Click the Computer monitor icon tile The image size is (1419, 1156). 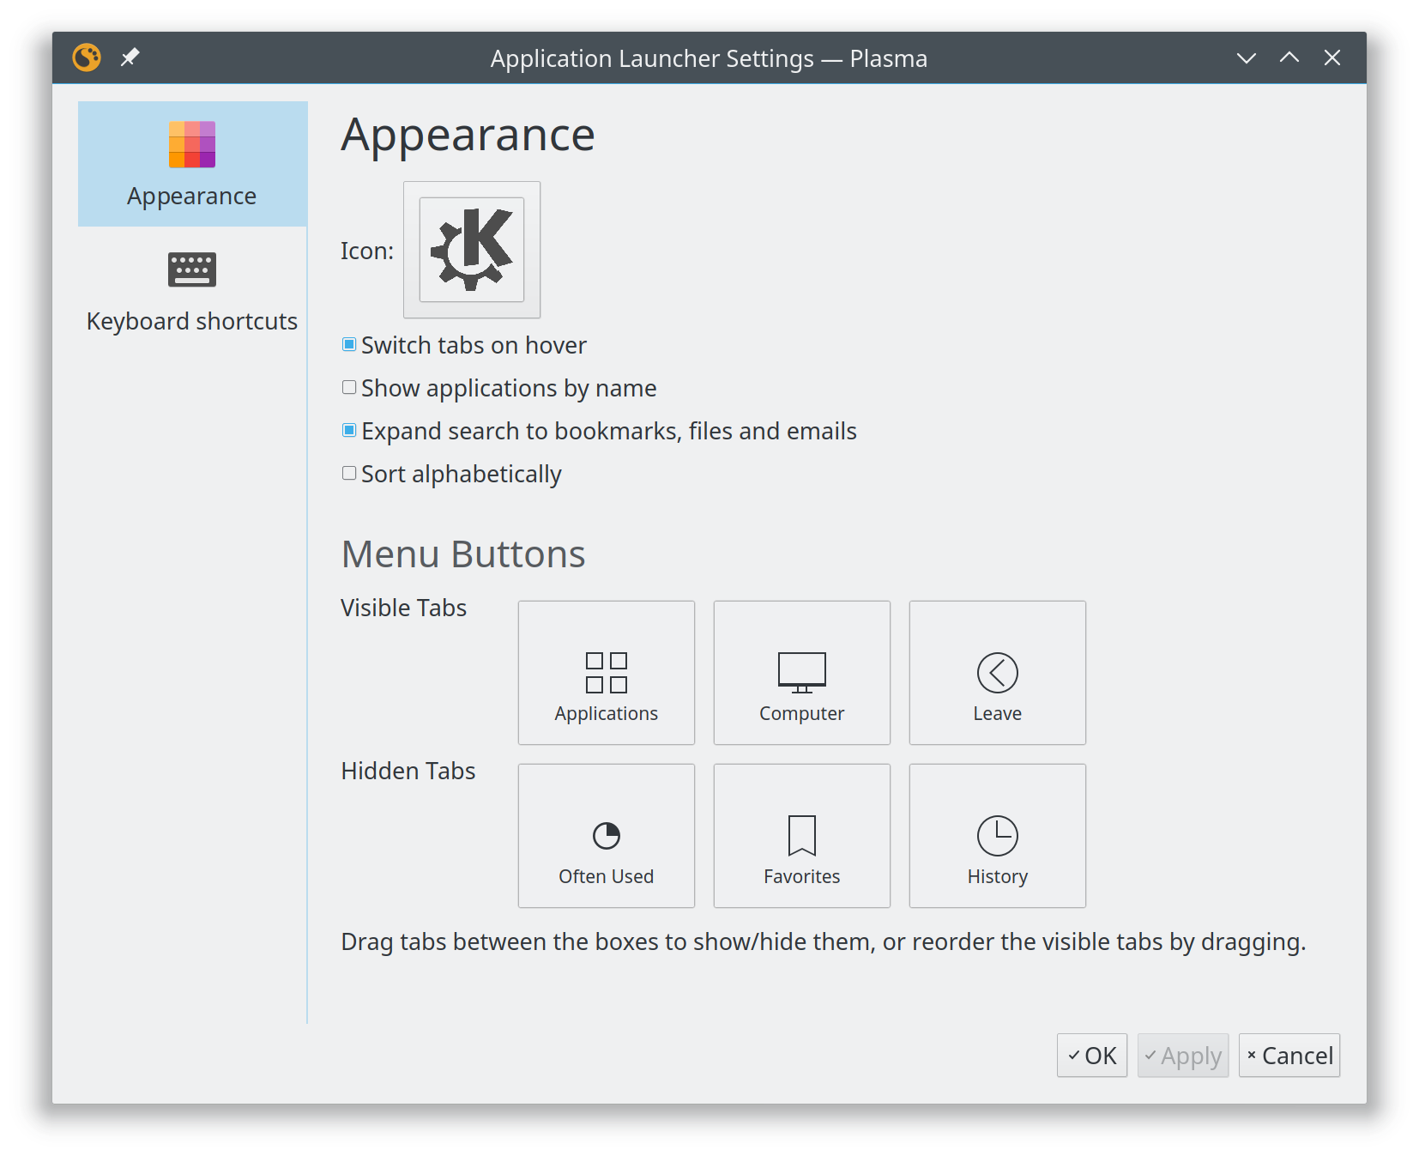pyautogui.click(x=801, y=672)
